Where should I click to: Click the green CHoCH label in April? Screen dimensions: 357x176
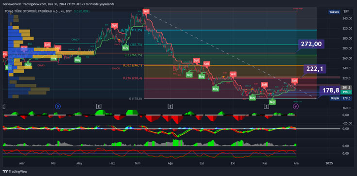click(x=75, y=39)
